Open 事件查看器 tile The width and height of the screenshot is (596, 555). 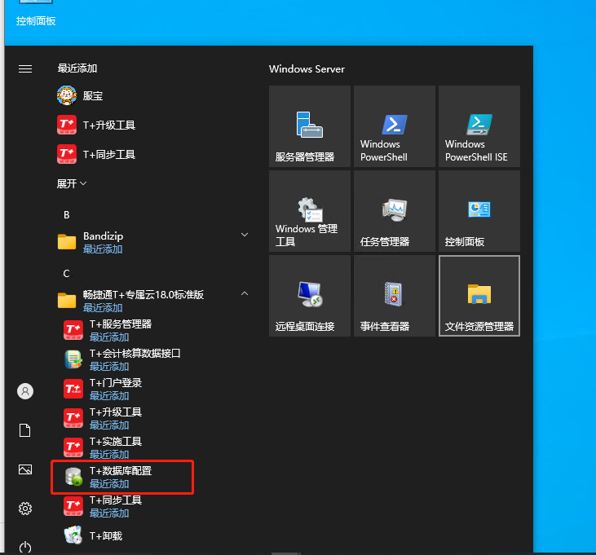click(395, 296)
